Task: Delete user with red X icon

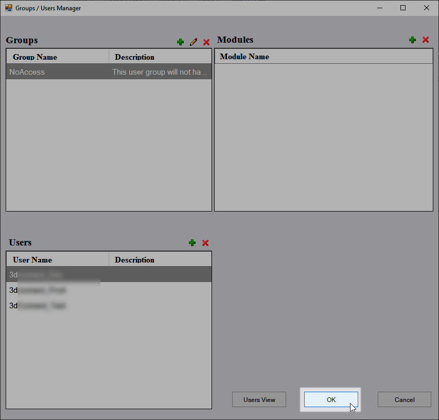Action: click(x=205, y=243)
